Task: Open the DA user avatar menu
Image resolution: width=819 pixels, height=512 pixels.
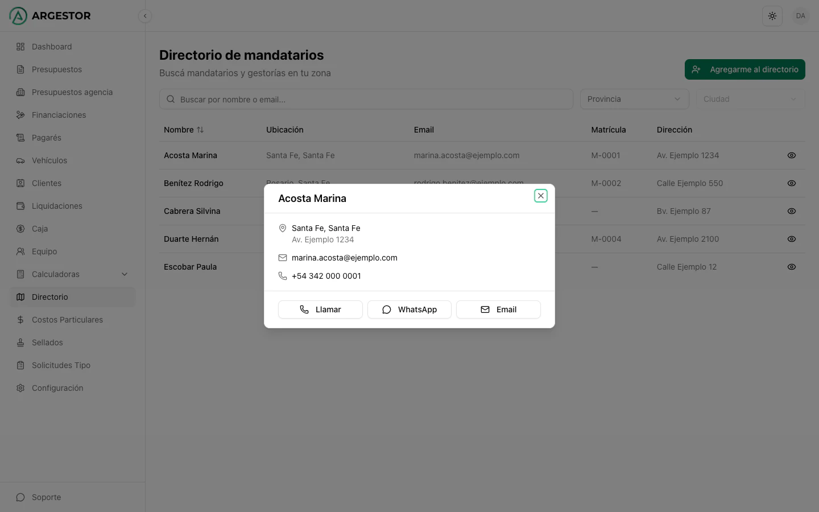Action: coord(801,16)
